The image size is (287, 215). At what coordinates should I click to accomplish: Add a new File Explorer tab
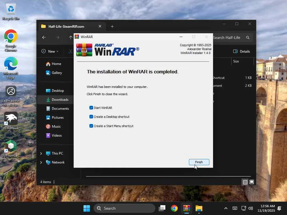(x=112, y=27)
